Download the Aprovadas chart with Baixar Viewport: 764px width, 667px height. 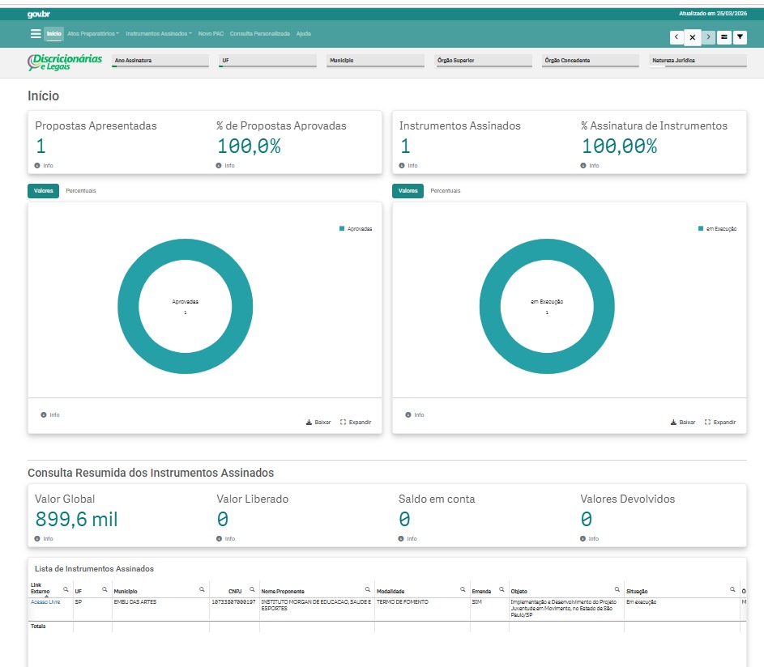(x=318, y=423)
